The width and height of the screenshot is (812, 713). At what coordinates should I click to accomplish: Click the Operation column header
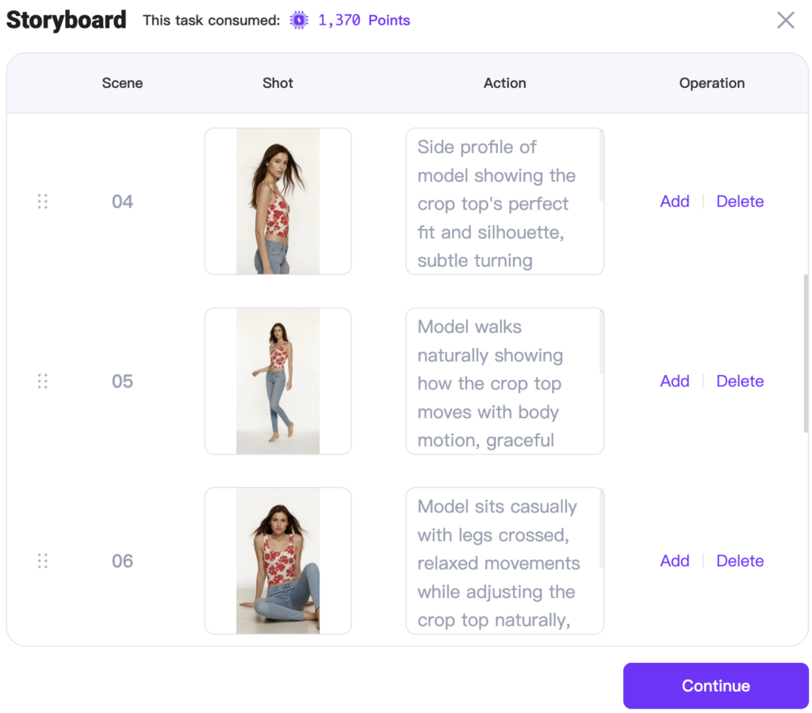(711, 82)
